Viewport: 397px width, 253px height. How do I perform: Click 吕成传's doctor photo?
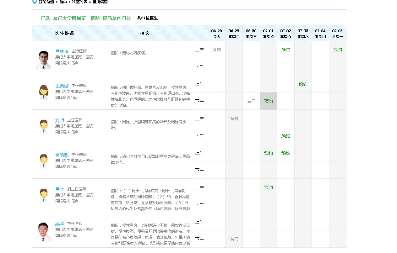[x=43, y=60]
